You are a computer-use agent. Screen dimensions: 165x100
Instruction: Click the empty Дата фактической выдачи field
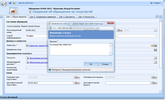pyautogui.click(x=128, y=83)
